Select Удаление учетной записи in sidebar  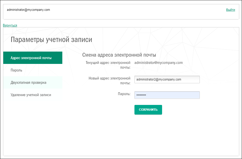[x=31, y=95]
